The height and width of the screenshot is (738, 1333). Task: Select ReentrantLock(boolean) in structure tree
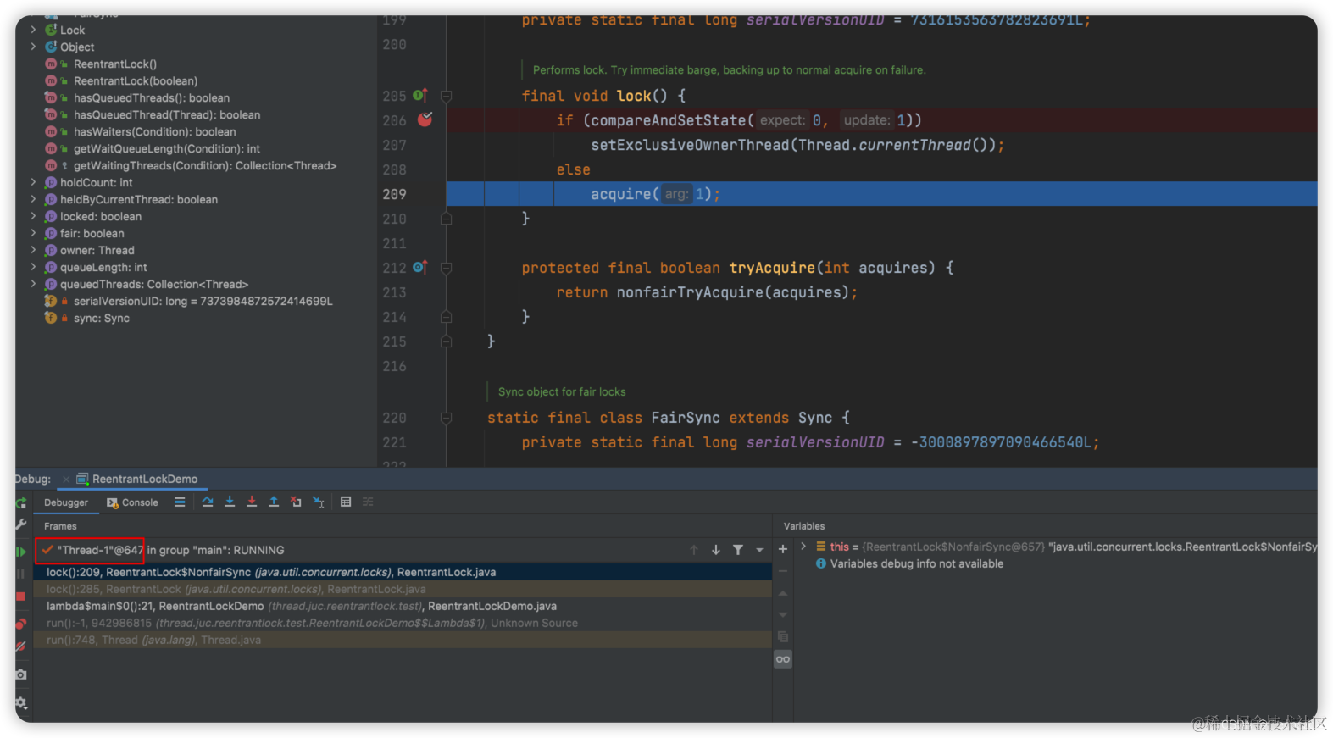click(136, 80)
